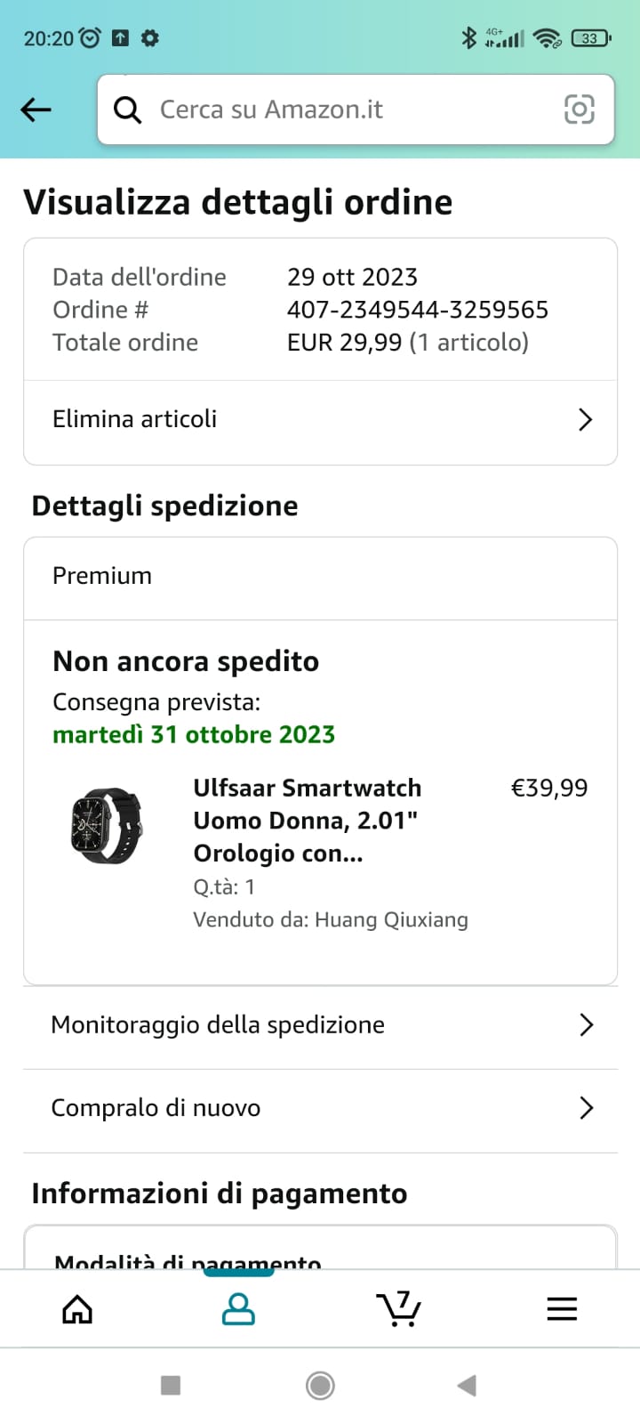Select Compralo di nuovo row
Image resolution: width=640 pixels, height=1424 pixels.
[320, 1109]
